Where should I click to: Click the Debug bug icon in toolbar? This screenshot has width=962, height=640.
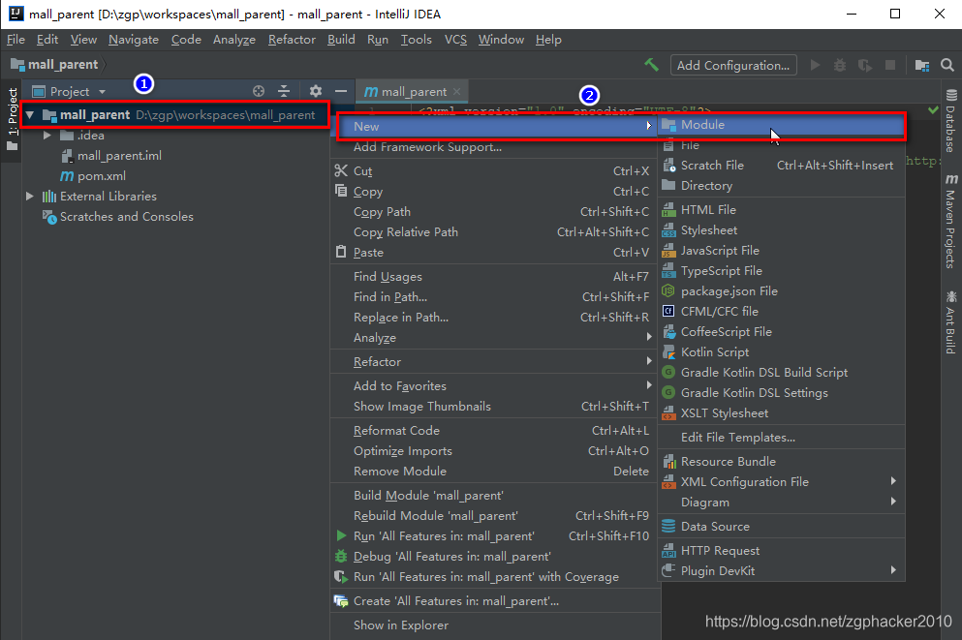[x=840, y=65]
